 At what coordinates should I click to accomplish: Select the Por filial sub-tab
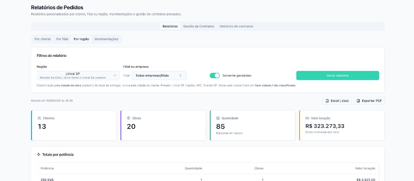[62, 39]
